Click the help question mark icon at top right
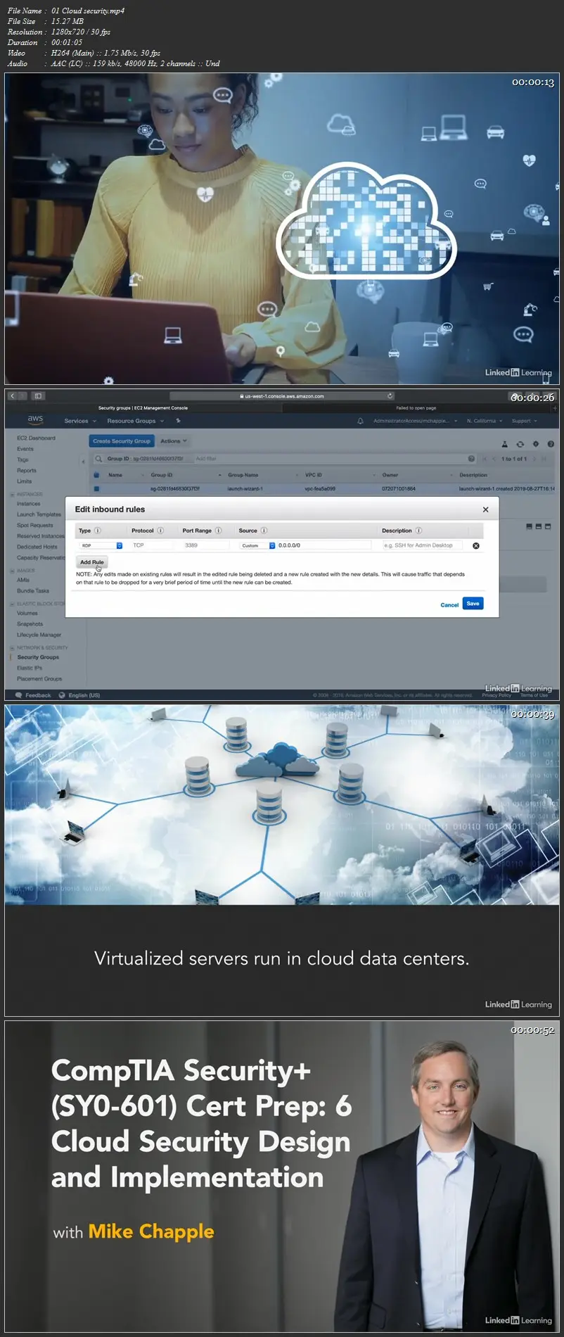The height and width of the screenshot is (1337, 564). 551,444
